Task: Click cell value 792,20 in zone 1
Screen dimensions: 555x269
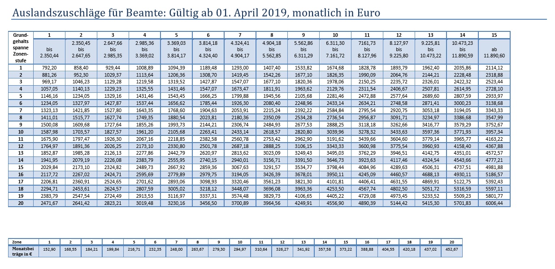Action: [x=49, y=67]
